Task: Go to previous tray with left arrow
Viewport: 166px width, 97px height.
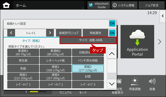Action: point(11,33)
